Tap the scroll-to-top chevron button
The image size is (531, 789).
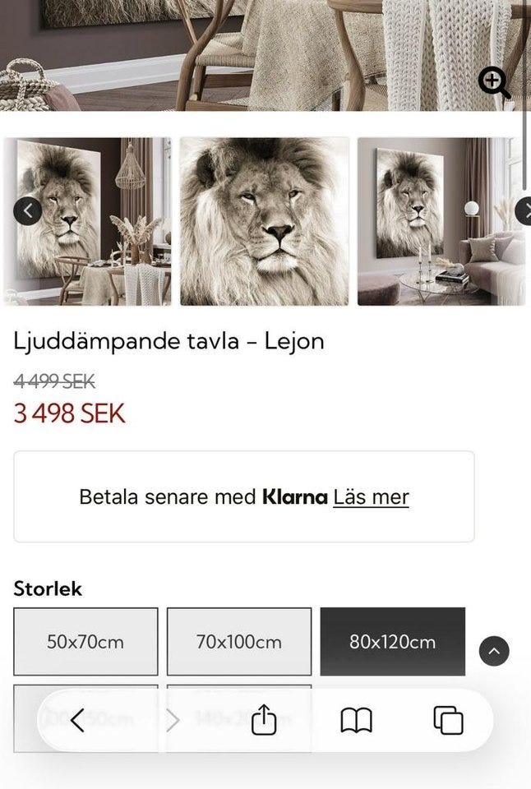[x=494, y=651]
